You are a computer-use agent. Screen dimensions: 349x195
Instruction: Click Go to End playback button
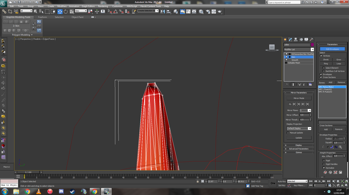tap(329, 181)
